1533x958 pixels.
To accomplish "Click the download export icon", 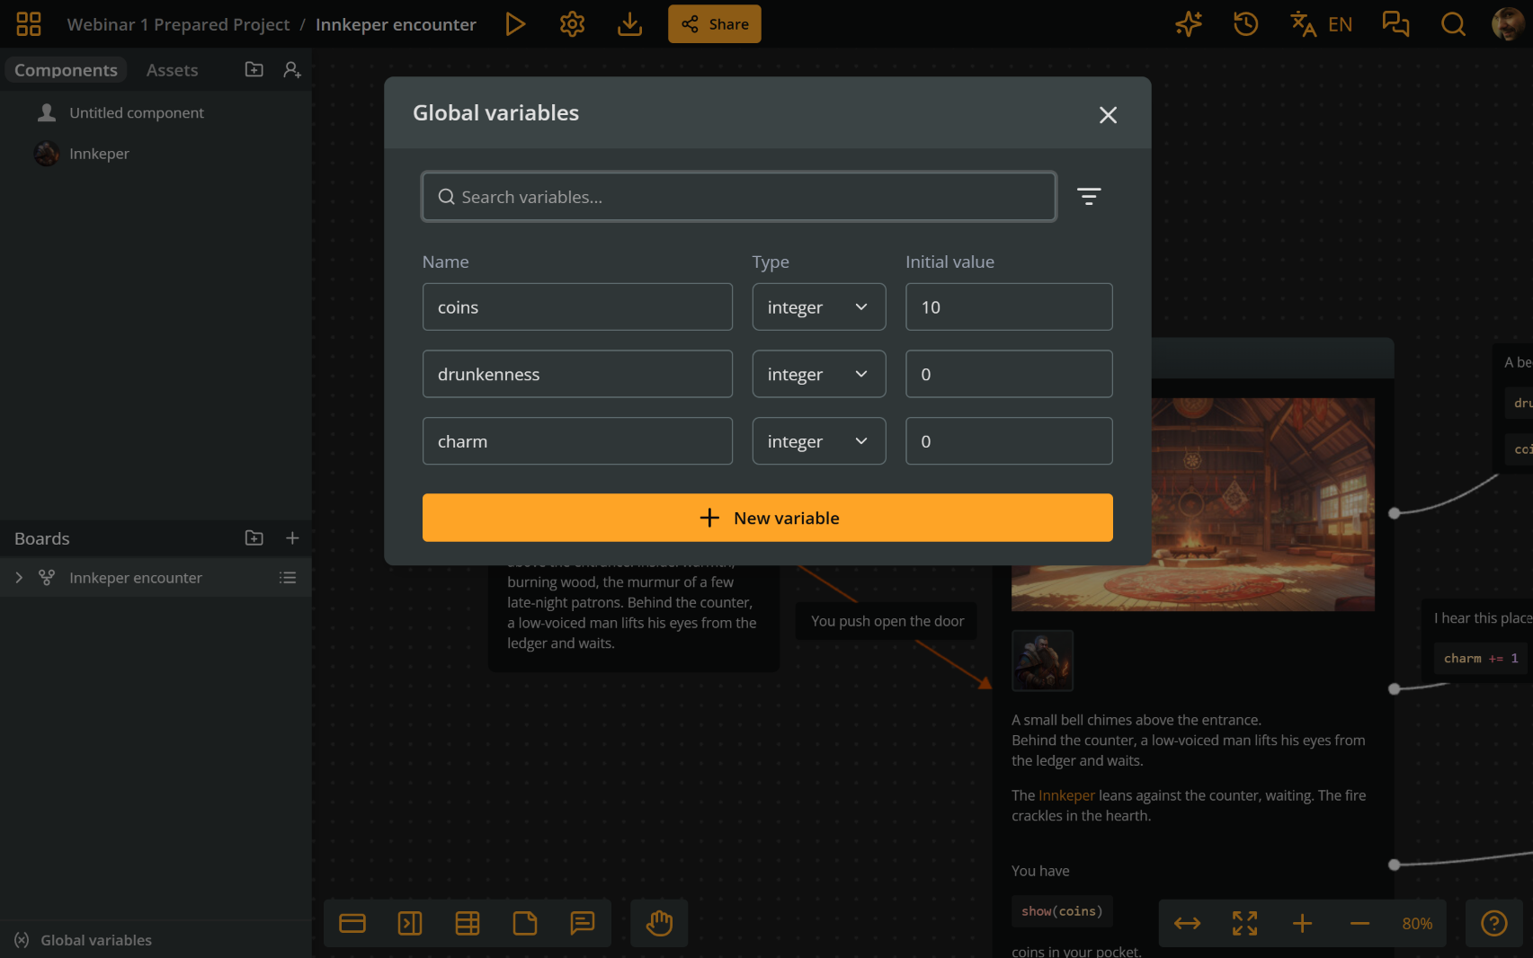I will click(630, 24).
